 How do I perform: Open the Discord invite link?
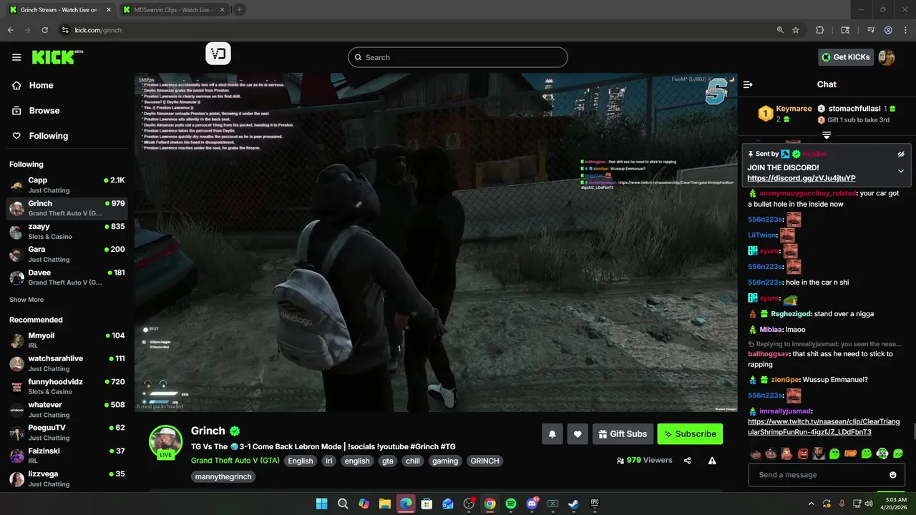(801, 178)
